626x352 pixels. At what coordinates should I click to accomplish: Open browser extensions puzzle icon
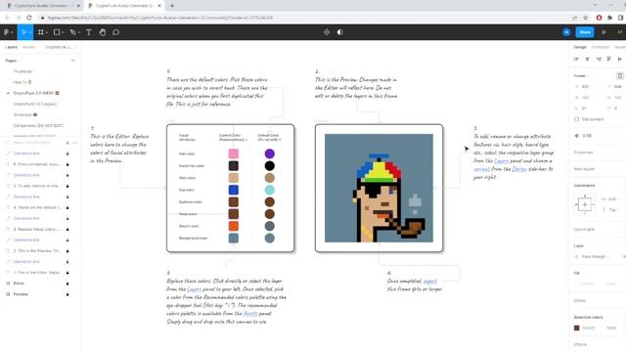609,18
